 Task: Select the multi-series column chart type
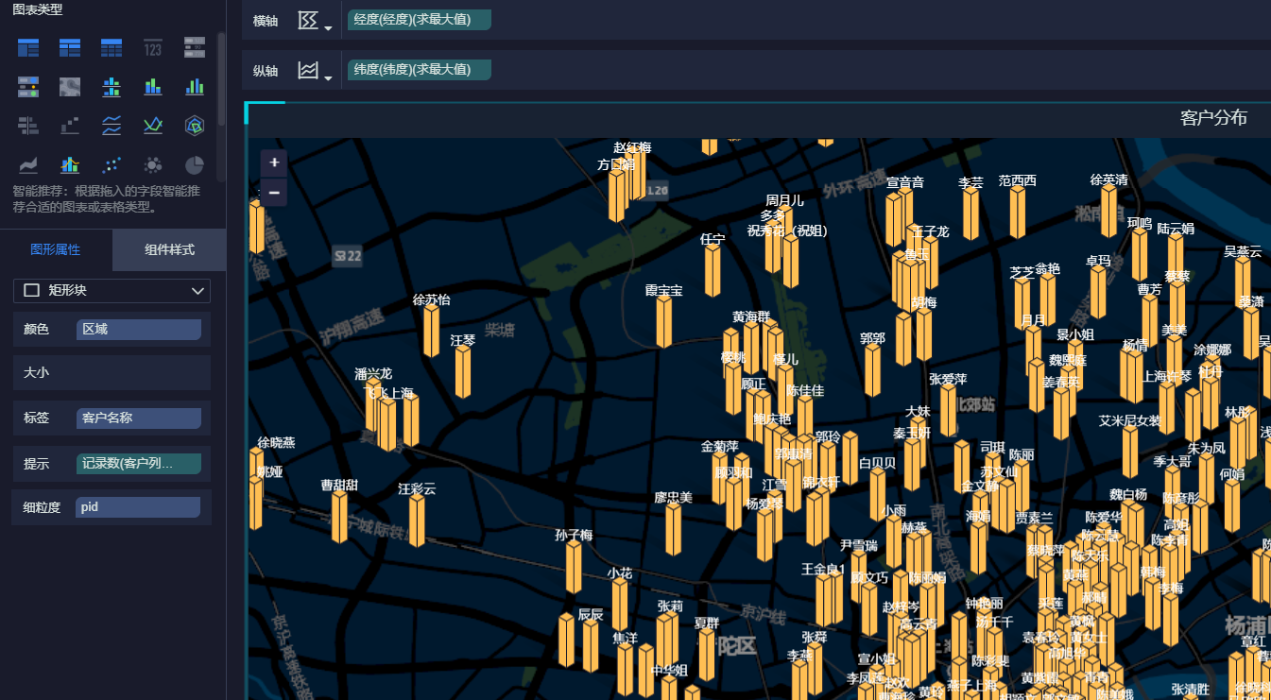(195, 87)
